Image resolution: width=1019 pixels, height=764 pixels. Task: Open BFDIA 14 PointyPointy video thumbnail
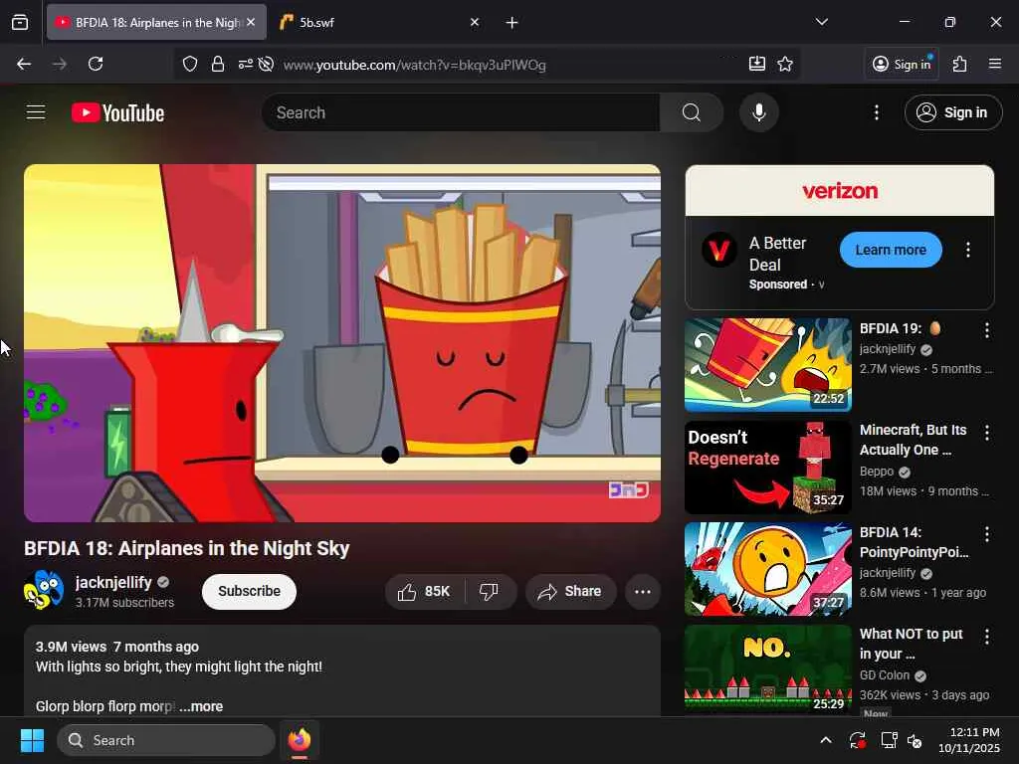pyautogui.click(x=767, y=568)
